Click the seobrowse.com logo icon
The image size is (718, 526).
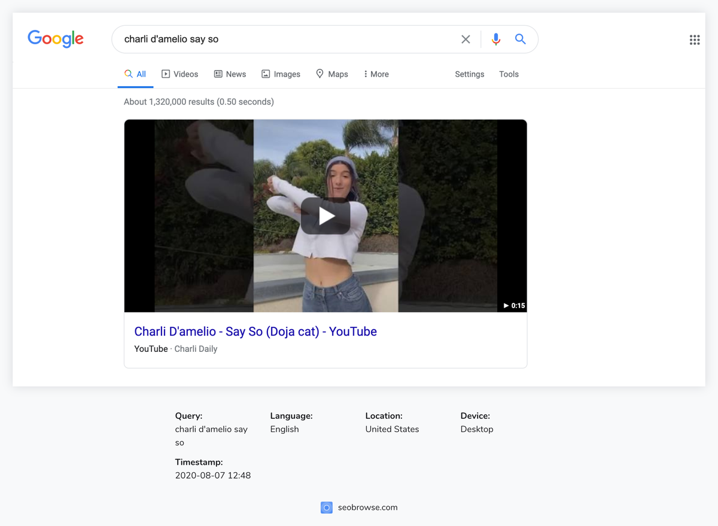(x=327, y=507)
